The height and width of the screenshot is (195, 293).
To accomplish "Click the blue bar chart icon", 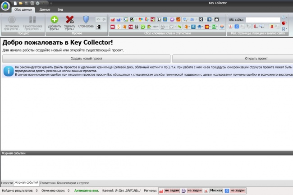I will click(x=119, y=19).
